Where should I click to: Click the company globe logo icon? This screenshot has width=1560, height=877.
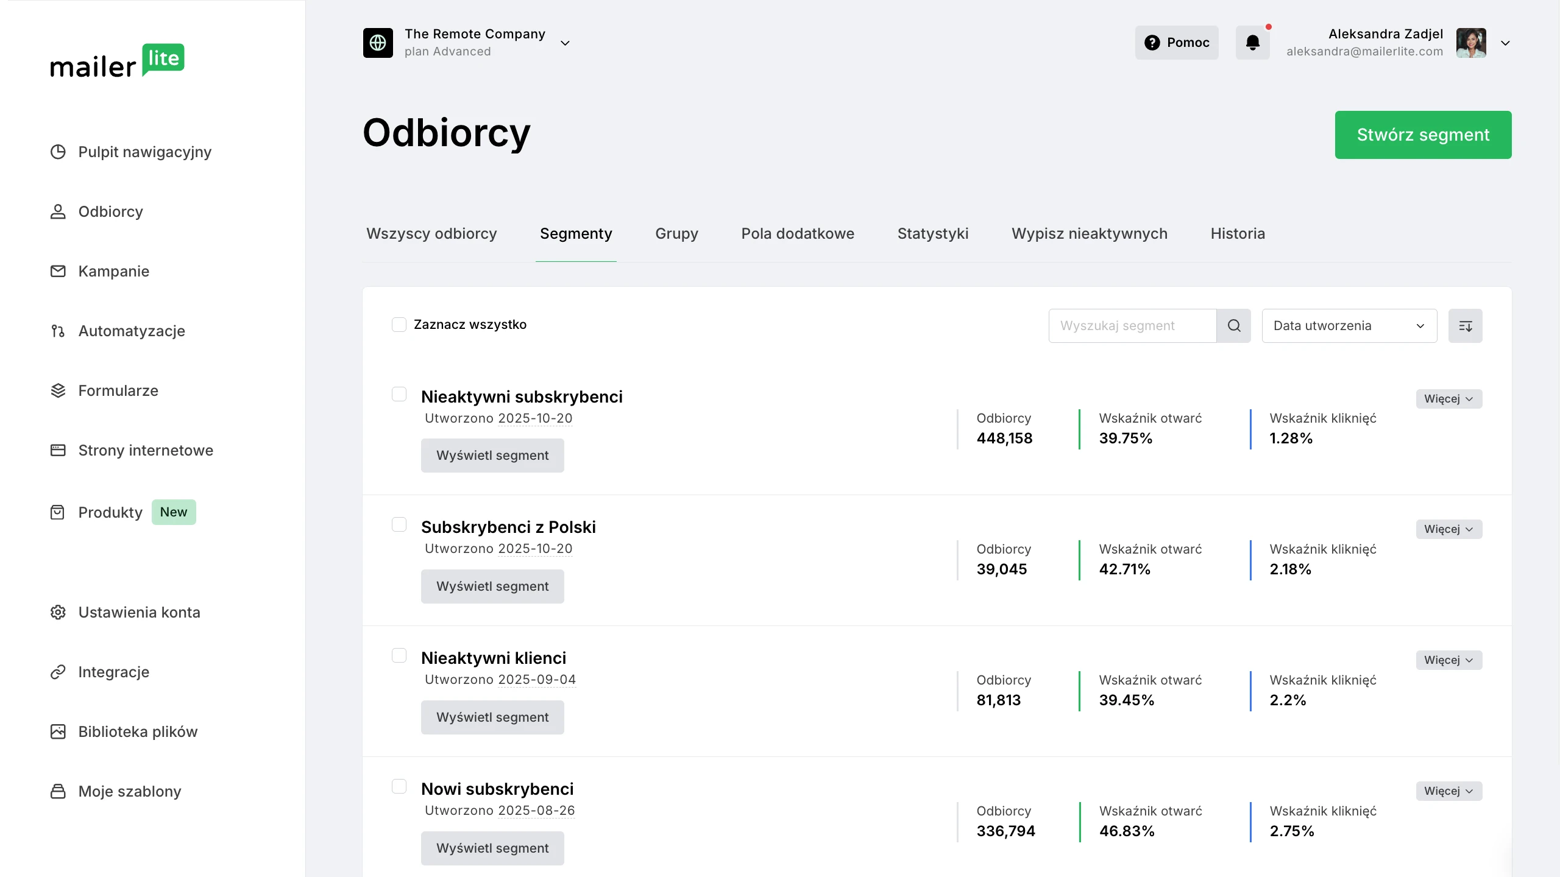tap(378, 43)
